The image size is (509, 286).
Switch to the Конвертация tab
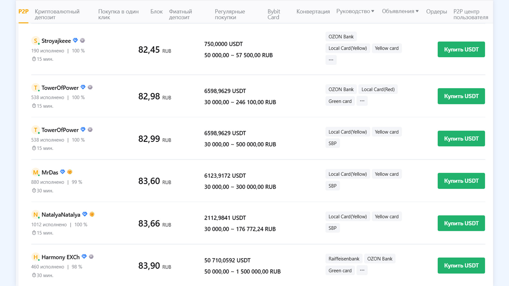point(313,12)
